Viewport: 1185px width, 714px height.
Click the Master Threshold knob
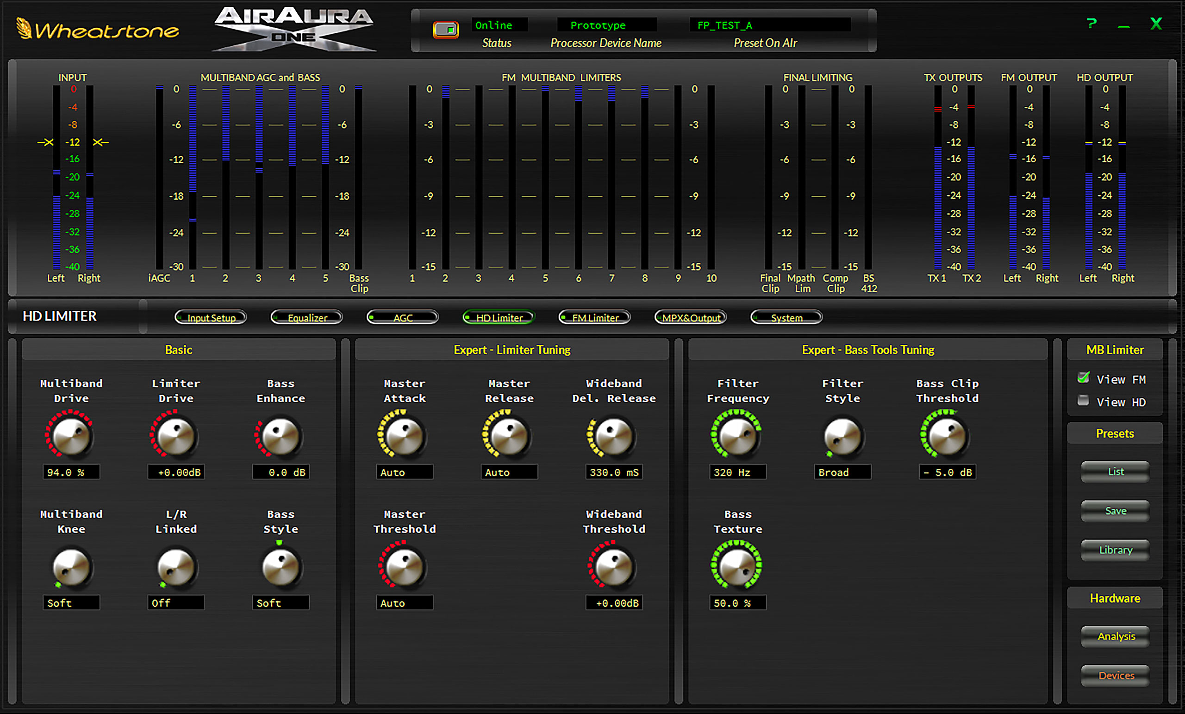[x=405, y=566]
